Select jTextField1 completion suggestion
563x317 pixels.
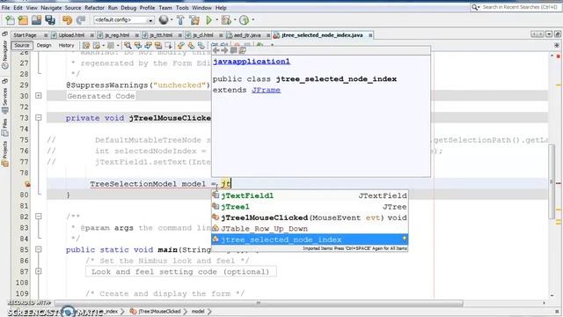click(310, 195)
